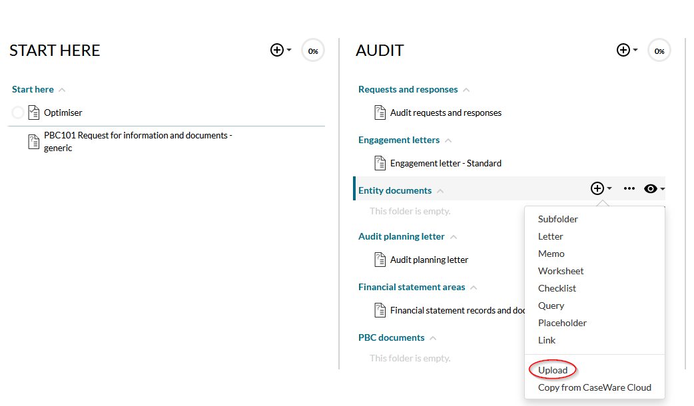Screen dimensions: 694x406
Task: Select Subfolder from the add menu
Action: pos(558,218)
